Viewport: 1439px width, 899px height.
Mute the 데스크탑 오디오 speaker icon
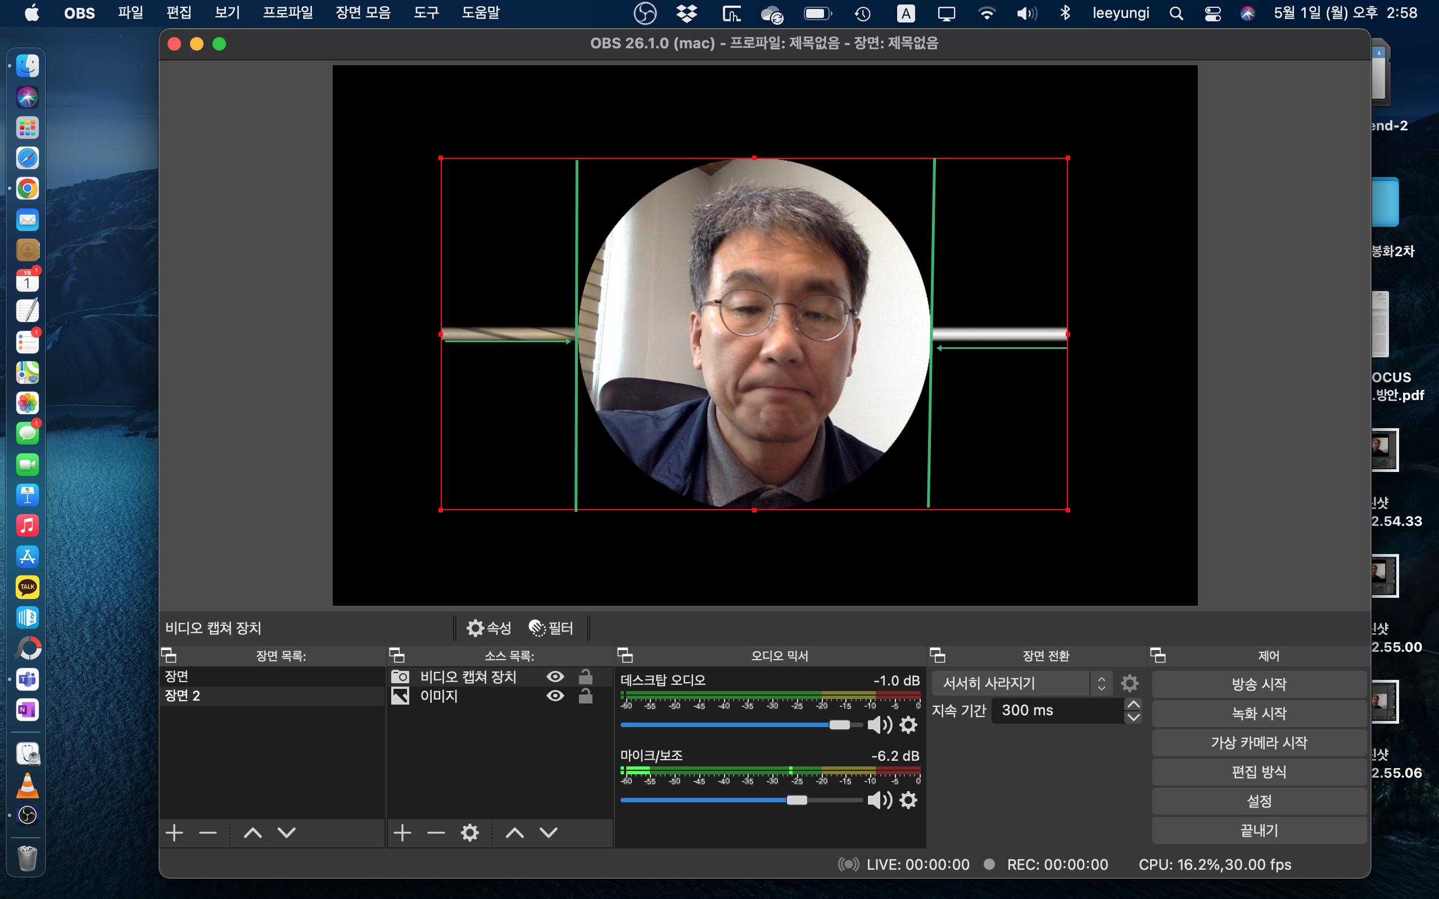pos(879,725)
